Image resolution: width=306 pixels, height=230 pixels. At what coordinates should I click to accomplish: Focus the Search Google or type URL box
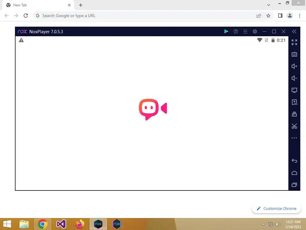[x=144, y=16]
